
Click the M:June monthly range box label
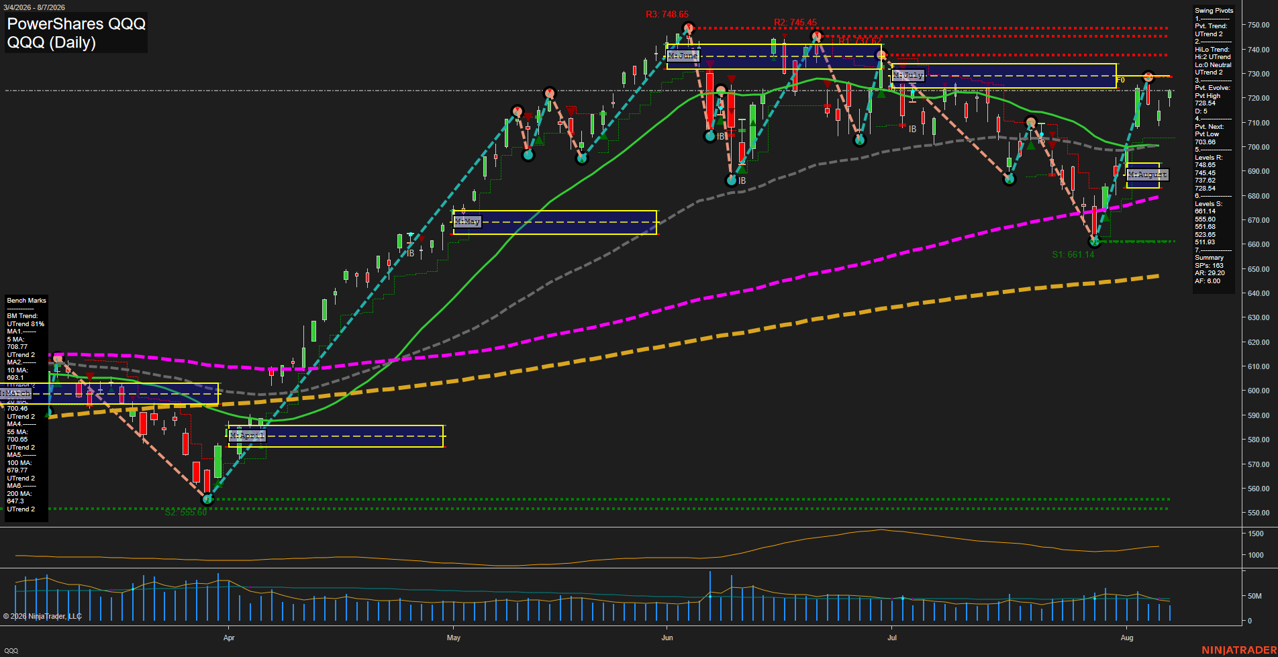(683, 56)
